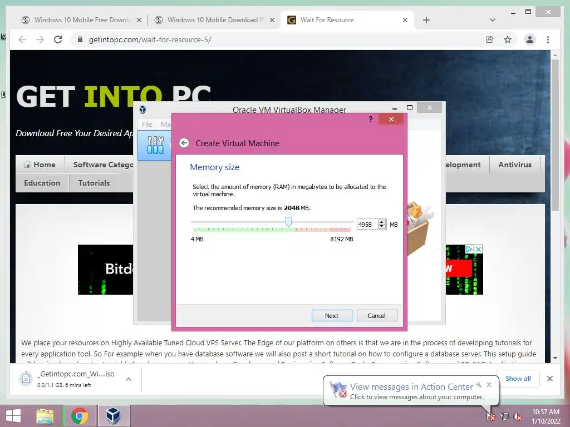Close the Wait For Resource tab
The height and width of the screenshot is (427, 570).
[405, 21]
